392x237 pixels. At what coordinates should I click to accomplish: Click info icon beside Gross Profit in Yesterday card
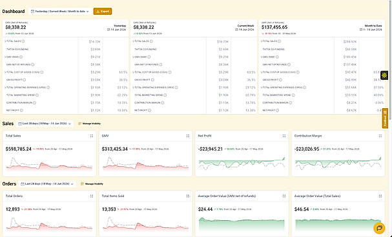click(x=25, y=80)
